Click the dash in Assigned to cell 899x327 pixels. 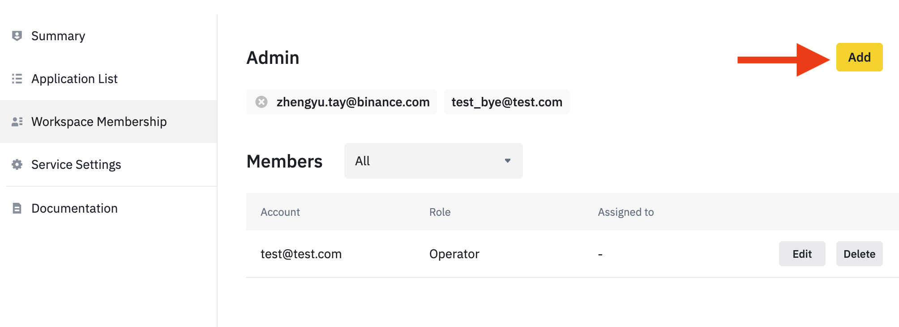tap(600, 255)
